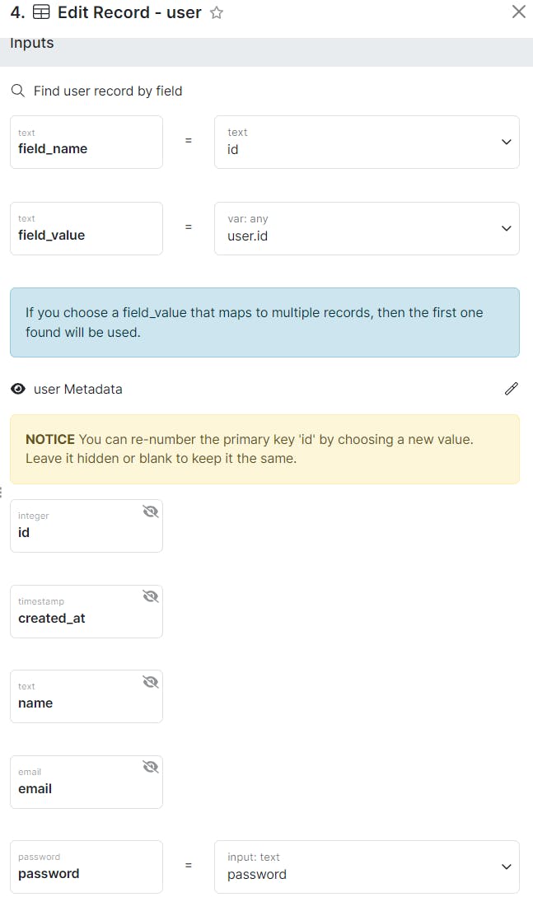Toggle visibility of the name field
The width and height of the screenshot is (533, 911).
(150, 682)
